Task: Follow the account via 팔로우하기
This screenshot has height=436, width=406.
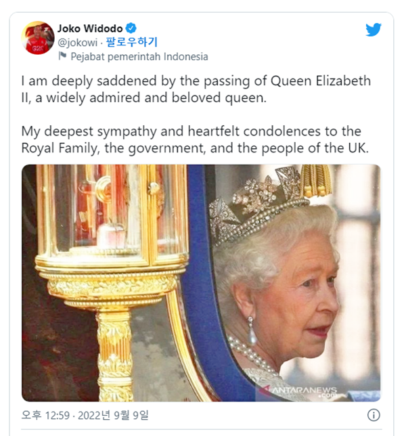Action: click(x=132, y=42)
